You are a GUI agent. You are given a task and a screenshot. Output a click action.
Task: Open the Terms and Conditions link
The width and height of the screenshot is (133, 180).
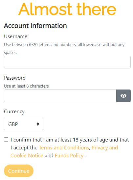click(x=64, y=148)
